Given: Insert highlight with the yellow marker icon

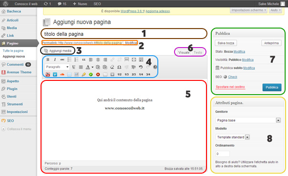Looking at the screenshot, I should pyautogui.click(x=83, y=74).
